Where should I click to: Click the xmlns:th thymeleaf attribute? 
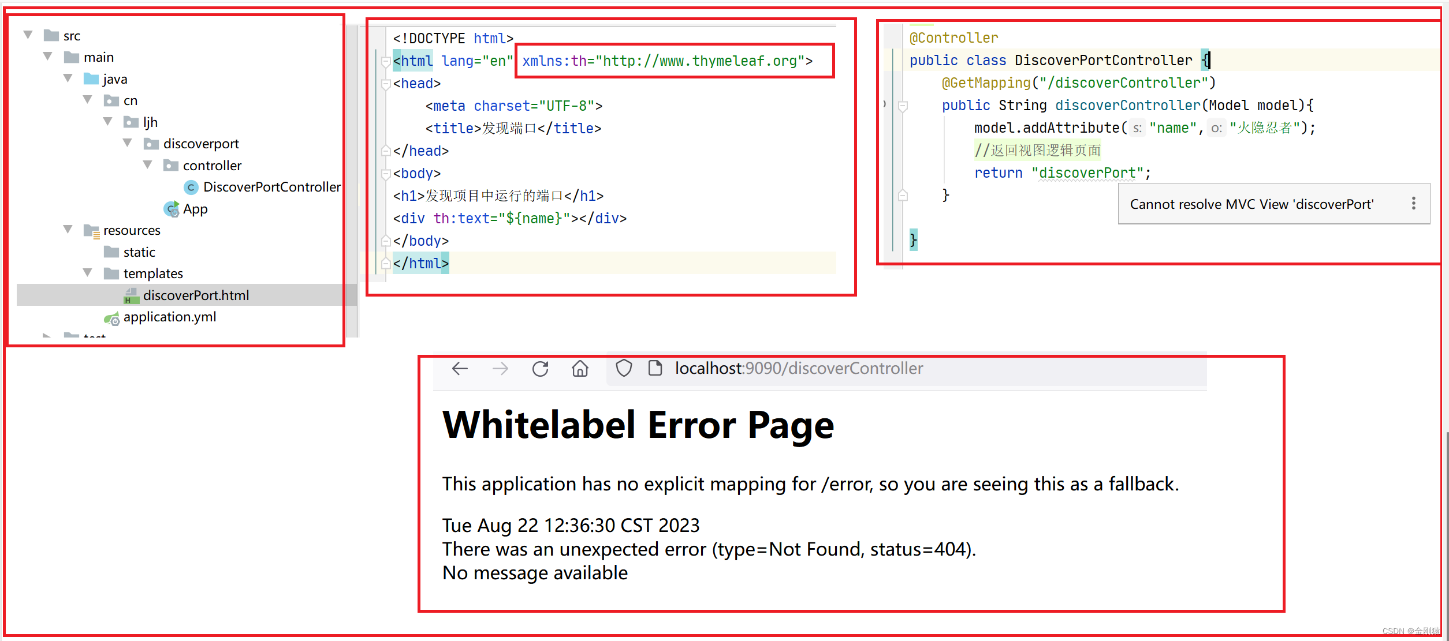point(663,61)
